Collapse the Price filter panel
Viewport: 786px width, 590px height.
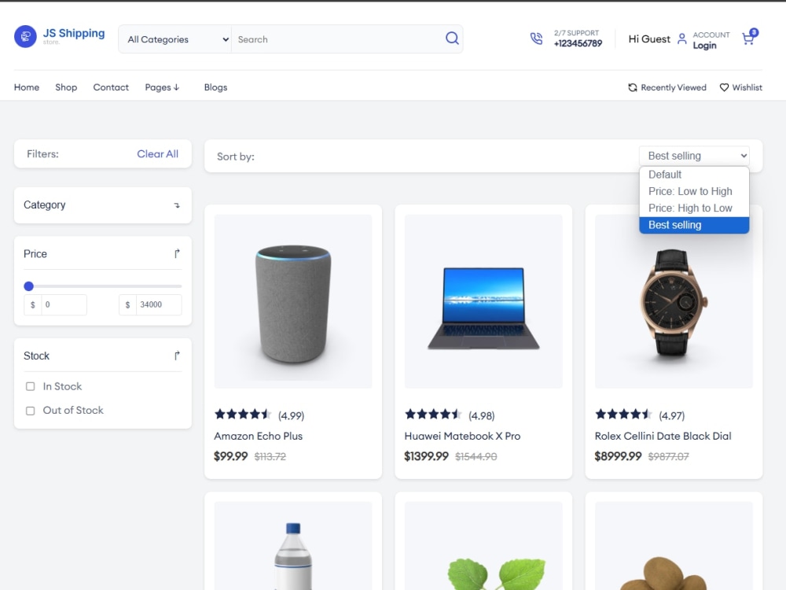click(176, 254)
